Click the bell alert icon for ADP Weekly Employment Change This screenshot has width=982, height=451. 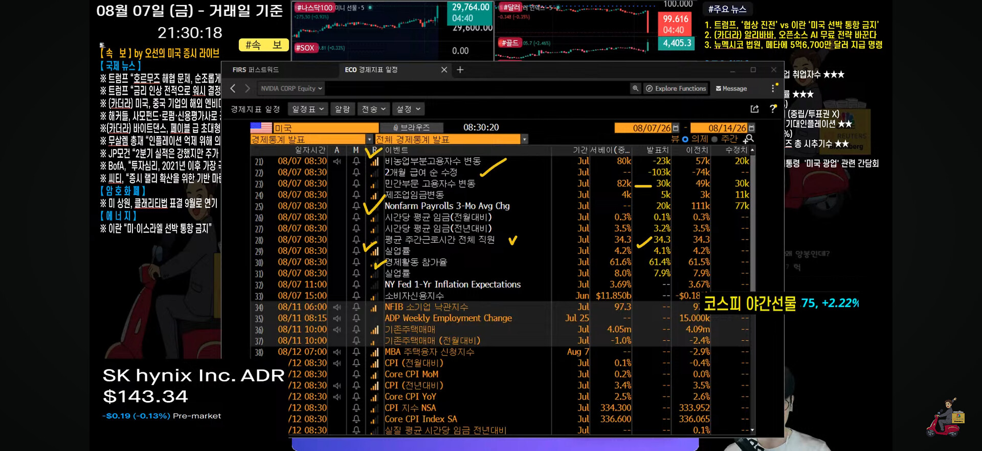coord(356,318)
